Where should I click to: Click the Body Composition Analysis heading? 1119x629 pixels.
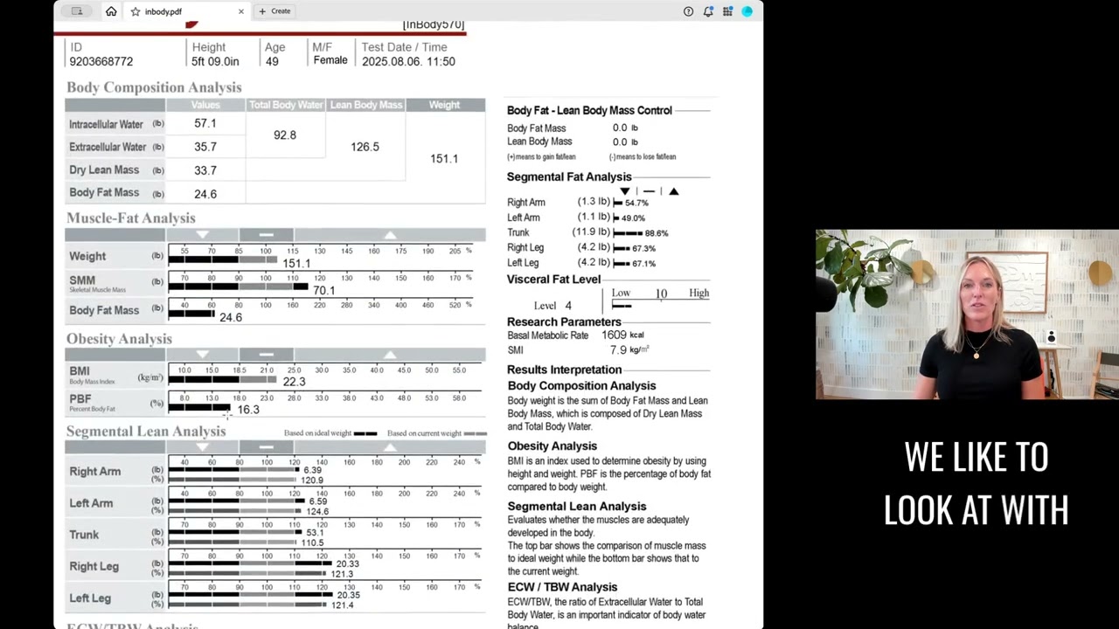coord(154,87)
